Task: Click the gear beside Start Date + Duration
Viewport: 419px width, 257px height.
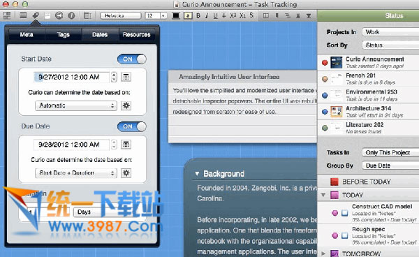Action: point(126,173)
